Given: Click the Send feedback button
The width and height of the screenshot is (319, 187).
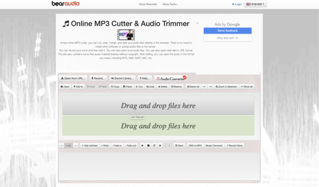Looking at the screenshot, I should (227, 31).
